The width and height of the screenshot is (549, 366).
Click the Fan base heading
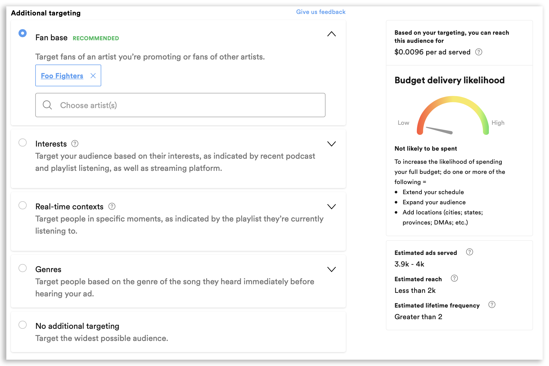52,38
